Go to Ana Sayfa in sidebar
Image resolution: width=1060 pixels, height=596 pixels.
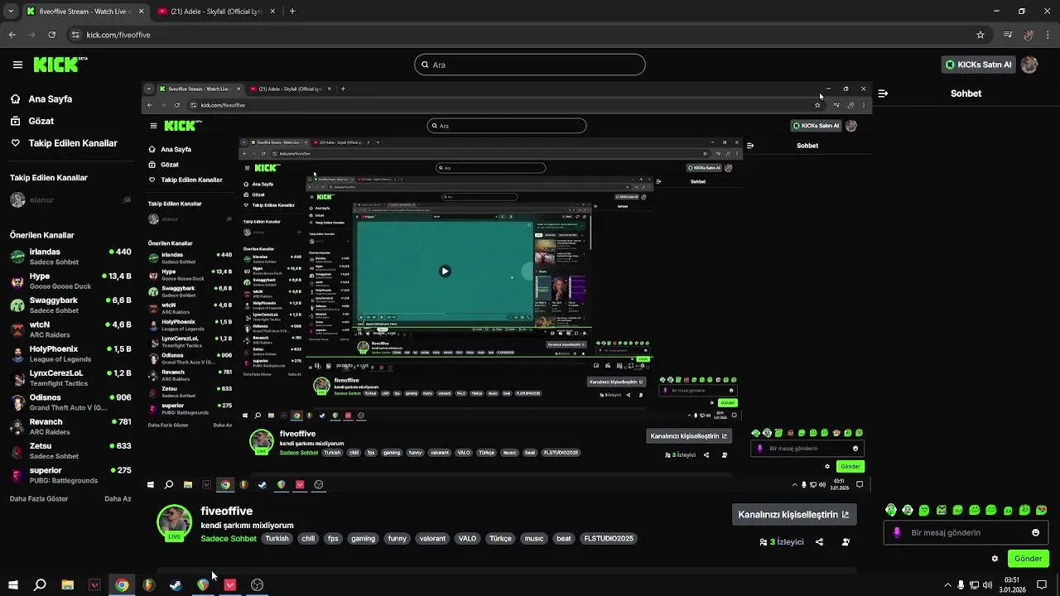click(x=50, y=99)
